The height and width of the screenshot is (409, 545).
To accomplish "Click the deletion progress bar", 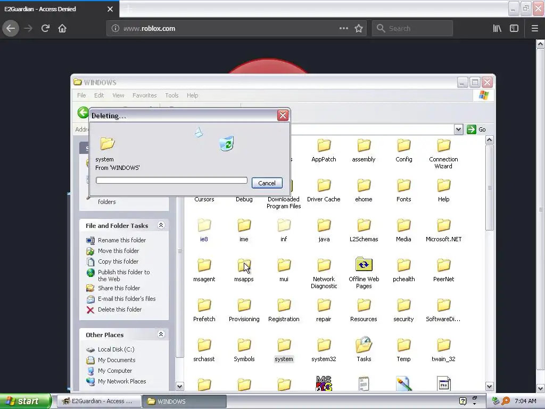I will (171, 180).
